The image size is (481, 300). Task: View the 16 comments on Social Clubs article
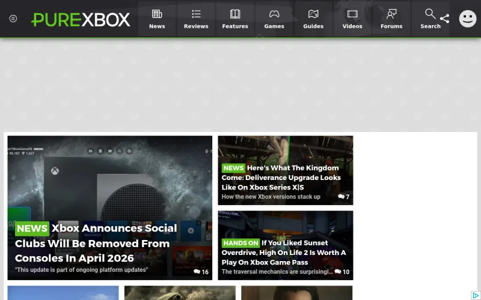(201, 272)
